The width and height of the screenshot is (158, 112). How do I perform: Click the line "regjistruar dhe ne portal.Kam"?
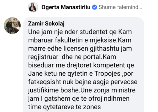(72, 57)
